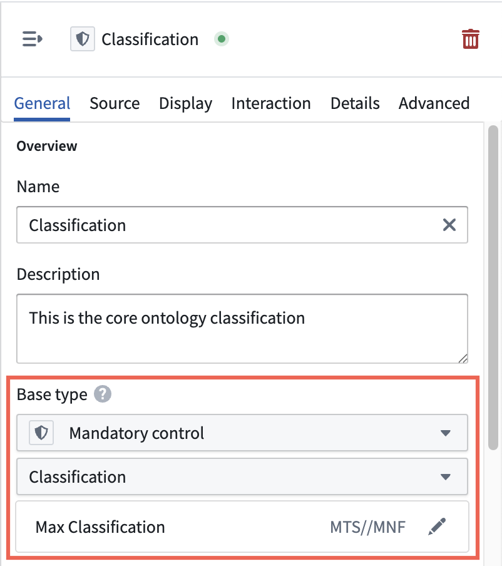Click the shield icon beside the Classification title
Viewport: 502px width, 566px height.
83,39
